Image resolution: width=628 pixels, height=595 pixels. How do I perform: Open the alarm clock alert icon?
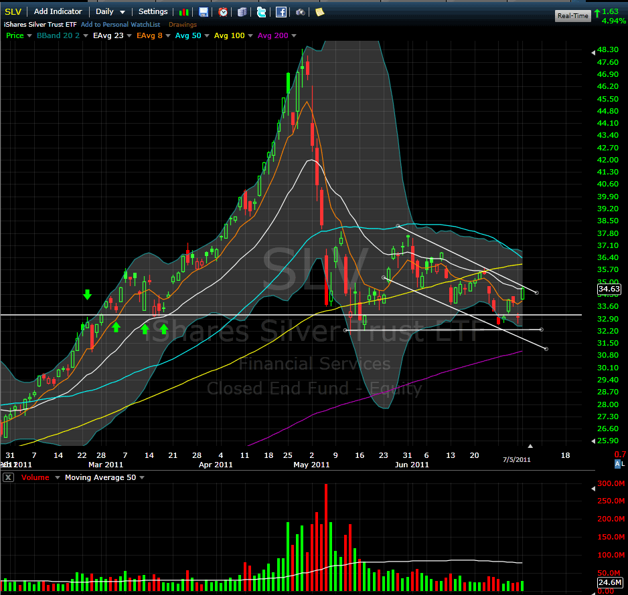(223, 12)
